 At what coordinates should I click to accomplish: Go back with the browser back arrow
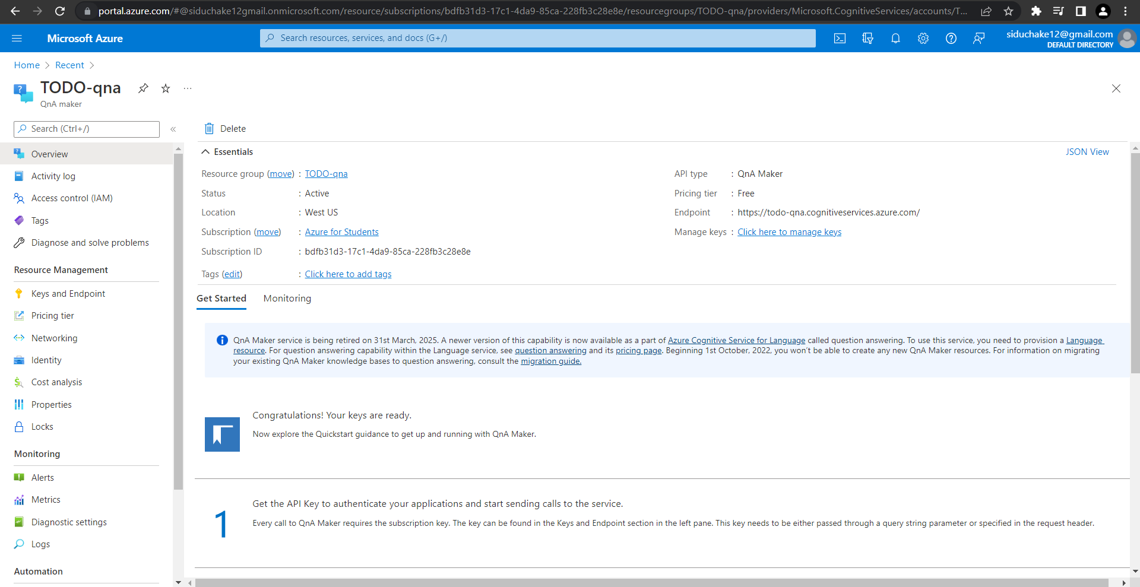[15, 11]
